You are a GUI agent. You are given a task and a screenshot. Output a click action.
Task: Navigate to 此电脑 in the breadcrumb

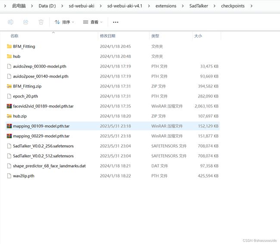tap(19, 6)
